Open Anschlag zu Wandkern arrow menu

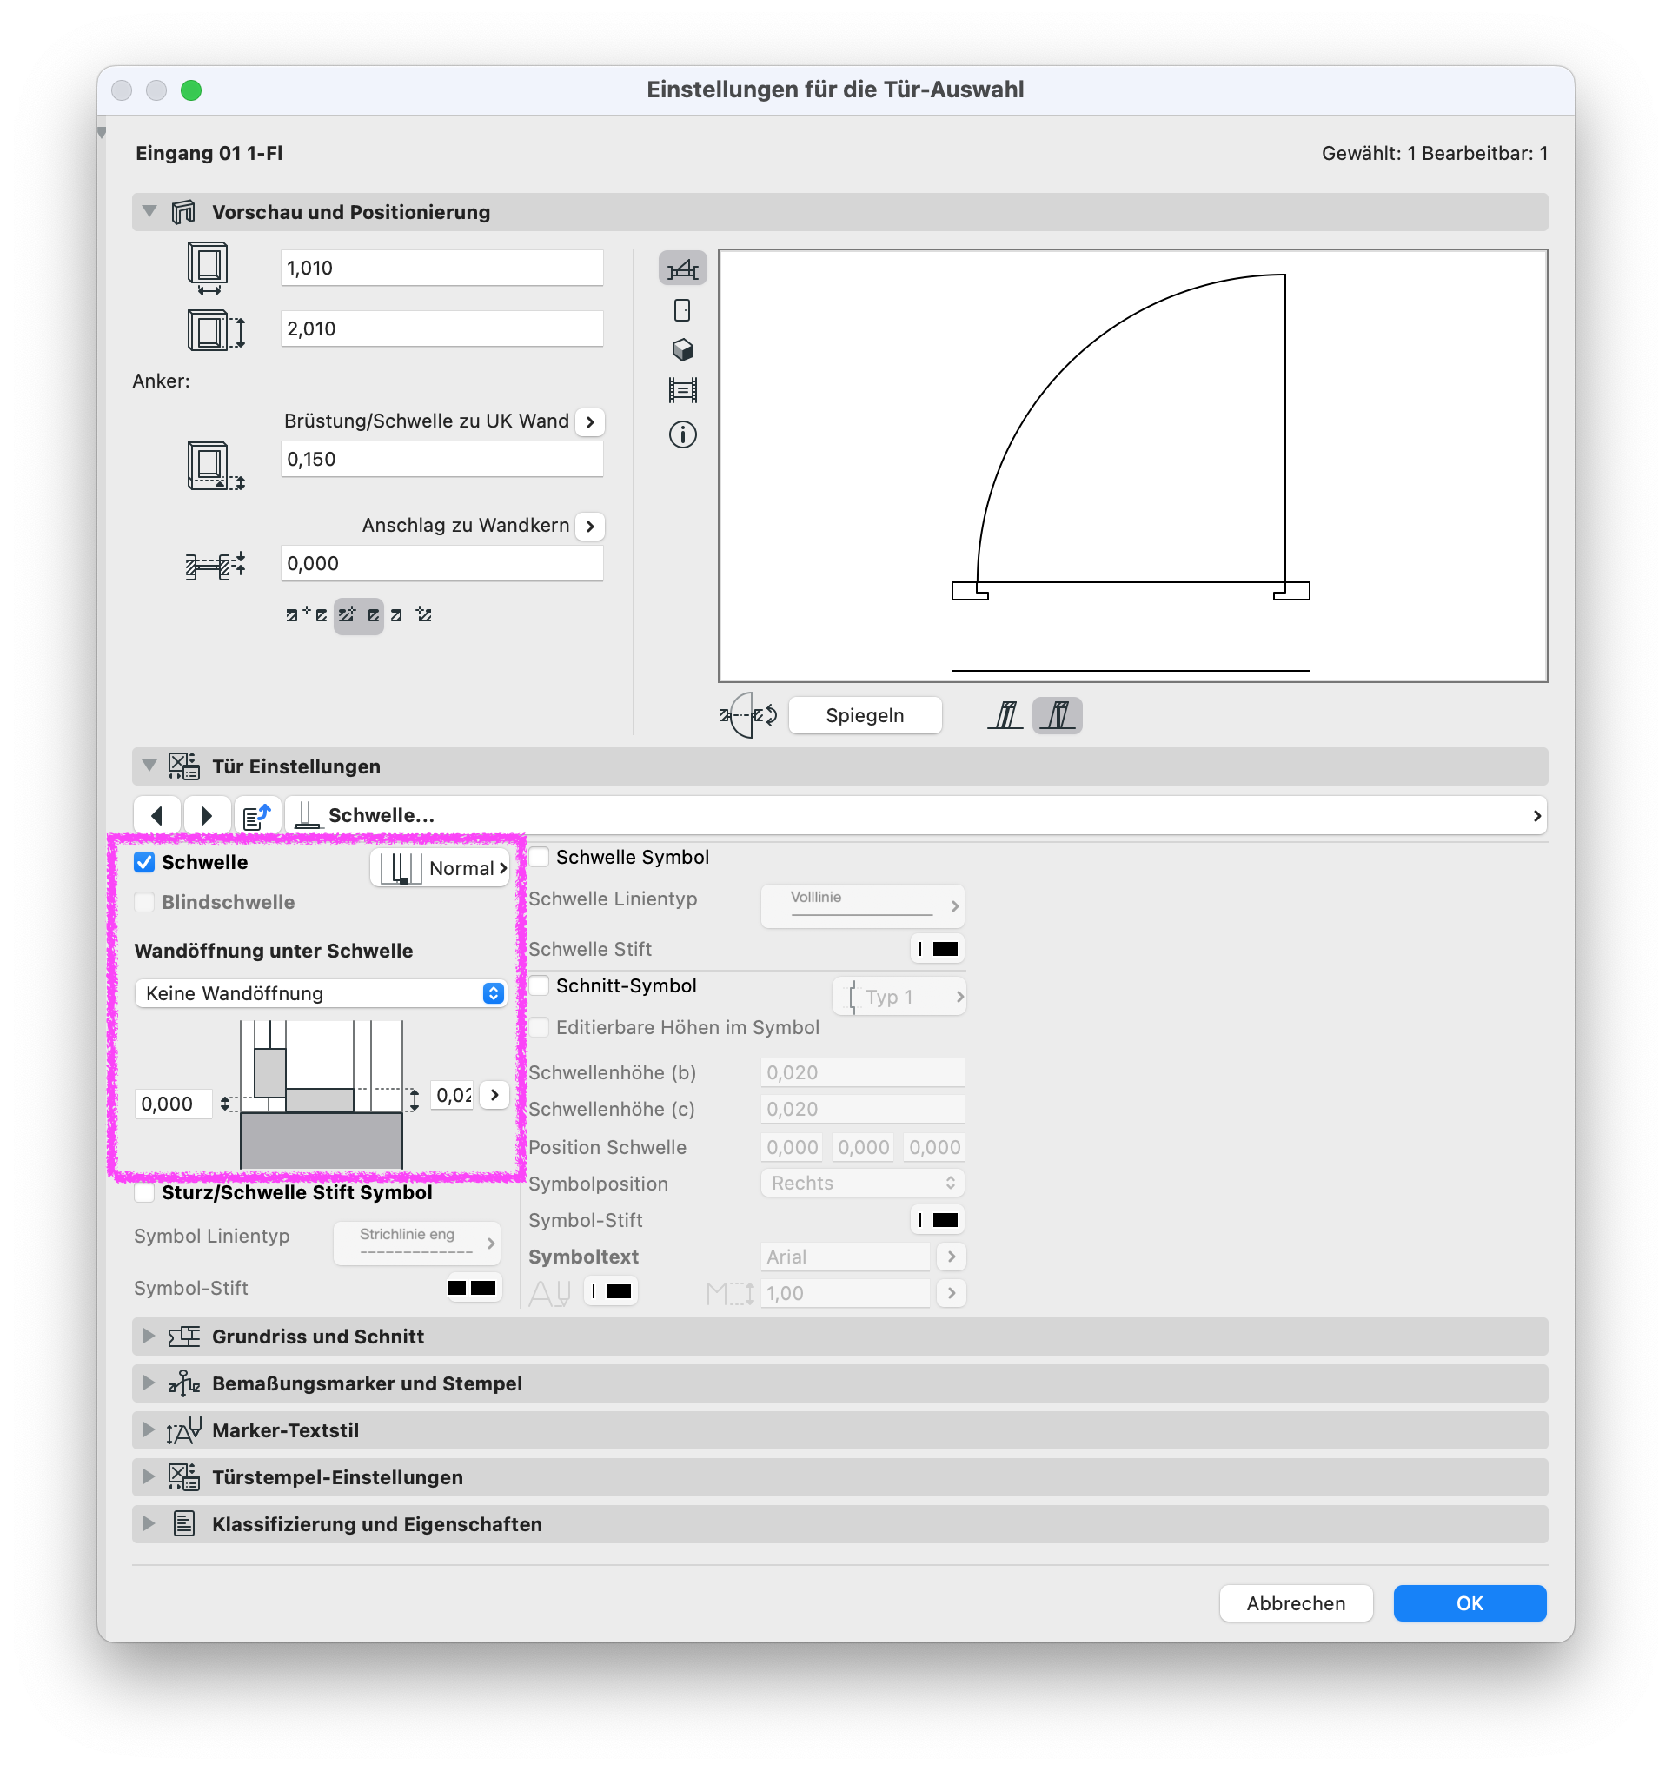pyautogui.click(x=590, y=526)
